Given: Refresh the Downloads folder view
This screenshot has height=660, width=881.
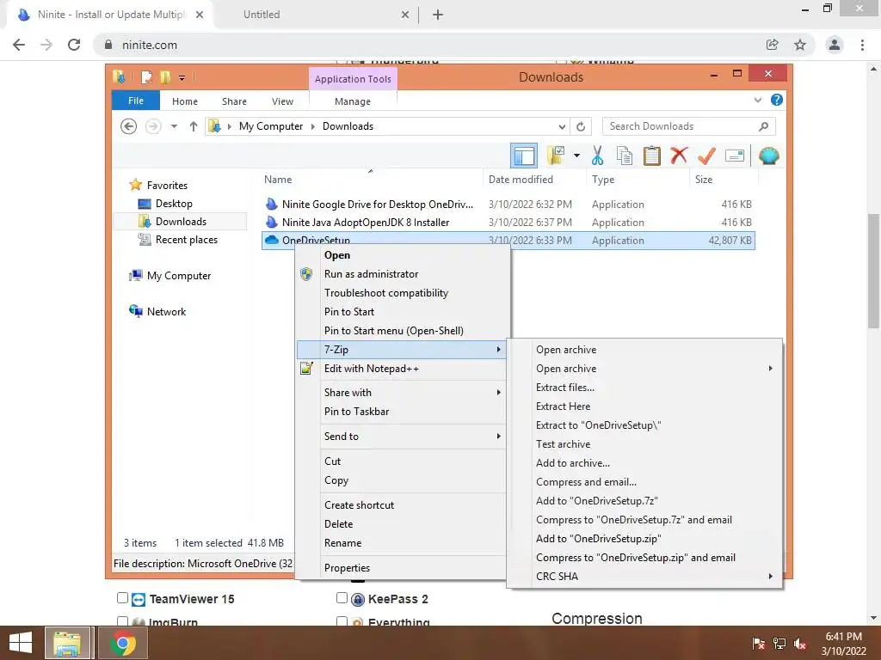Looking at the screenshot, I should tap(581, 126).
